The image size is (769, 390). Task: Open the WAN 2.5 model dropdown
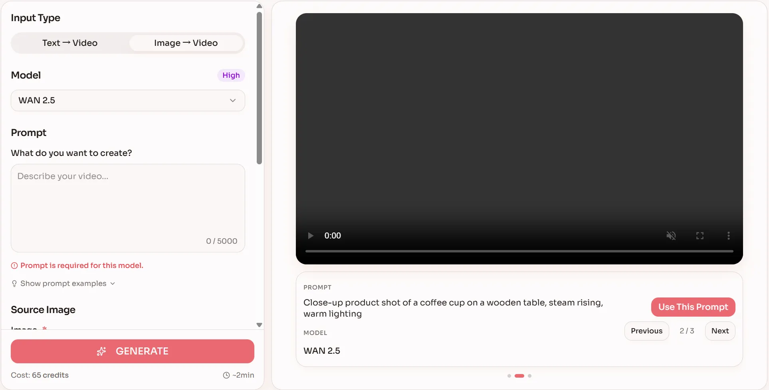point(128,100)
